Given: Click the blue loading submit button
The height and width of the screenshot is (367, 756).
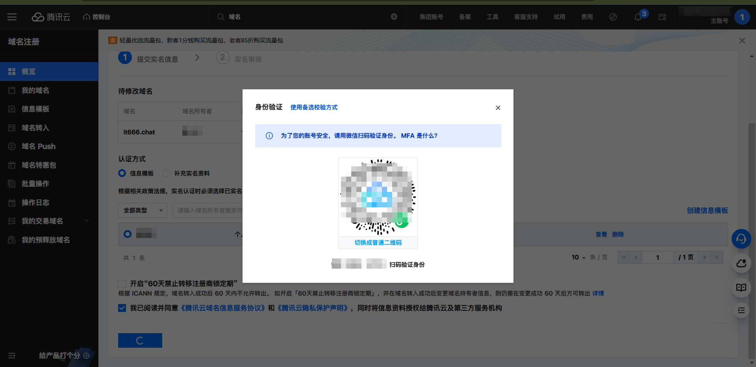Looking at the screenshot, I should [x=140, y=341].
